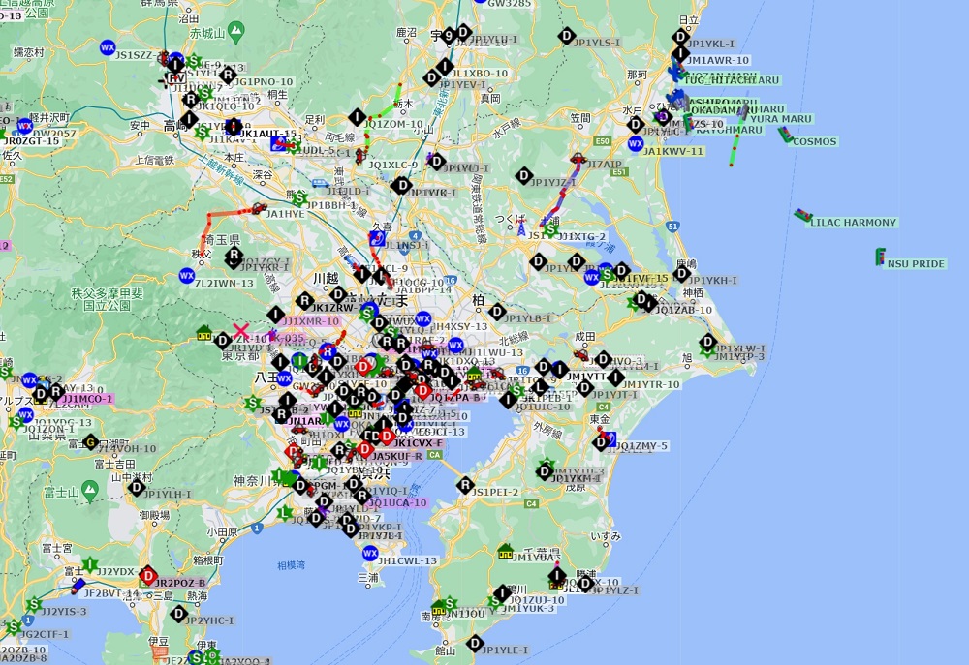Click the I diamond icon for JM1YTR-10
Image resolution: width=969 pixels, height=665 pixels.
[x=615, y=378]
